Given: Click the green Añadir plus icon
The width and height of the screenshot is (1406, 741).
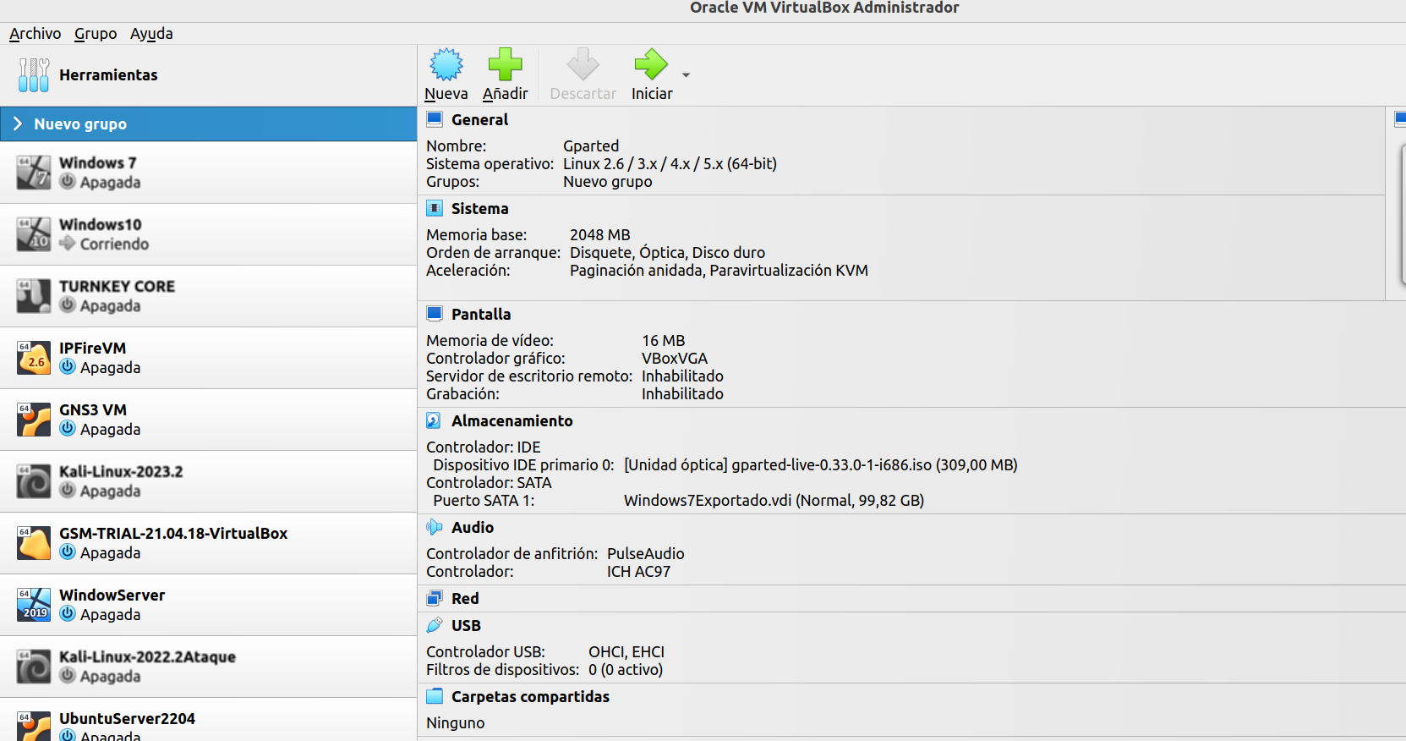Looking at the screenshot, I should [x=505, y=64].
